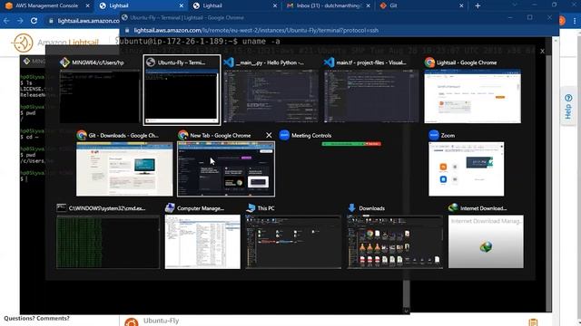Switch to the MINGW64 terminal window thumbnail
The image size is (581, 326).
[100, 96]
